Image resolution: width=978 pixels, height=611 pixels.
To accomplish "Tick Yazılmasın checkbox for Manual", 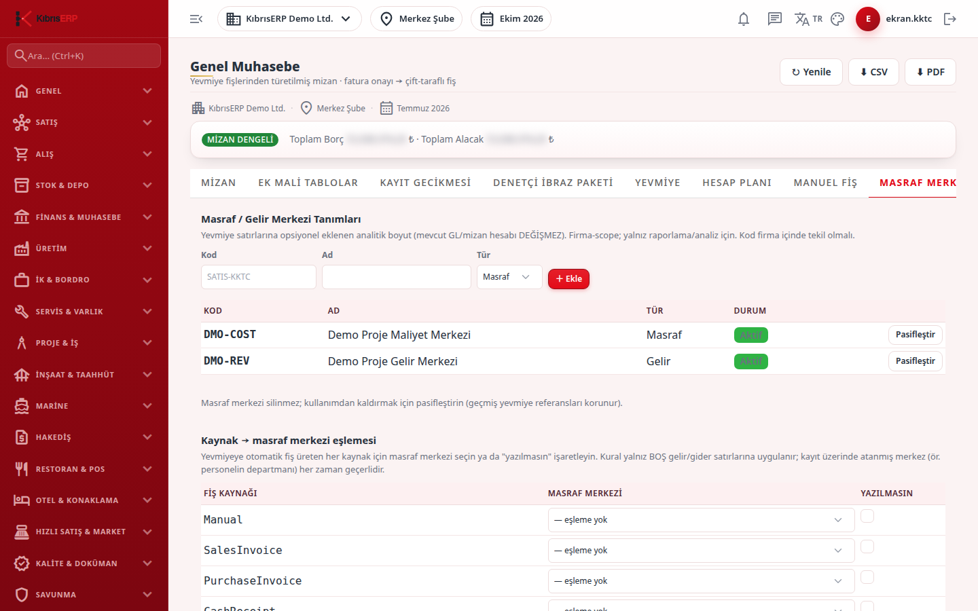I will (x=867, y=517).
